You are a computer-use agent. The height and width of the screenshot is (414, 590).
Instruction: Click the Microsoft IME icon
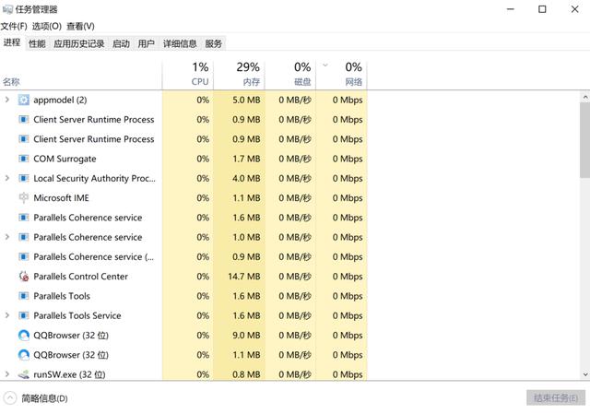click(23, 197)
